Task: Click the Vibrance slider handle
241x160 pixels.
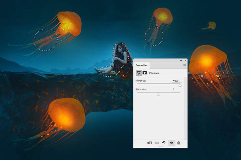Action: tap(180, 85)
